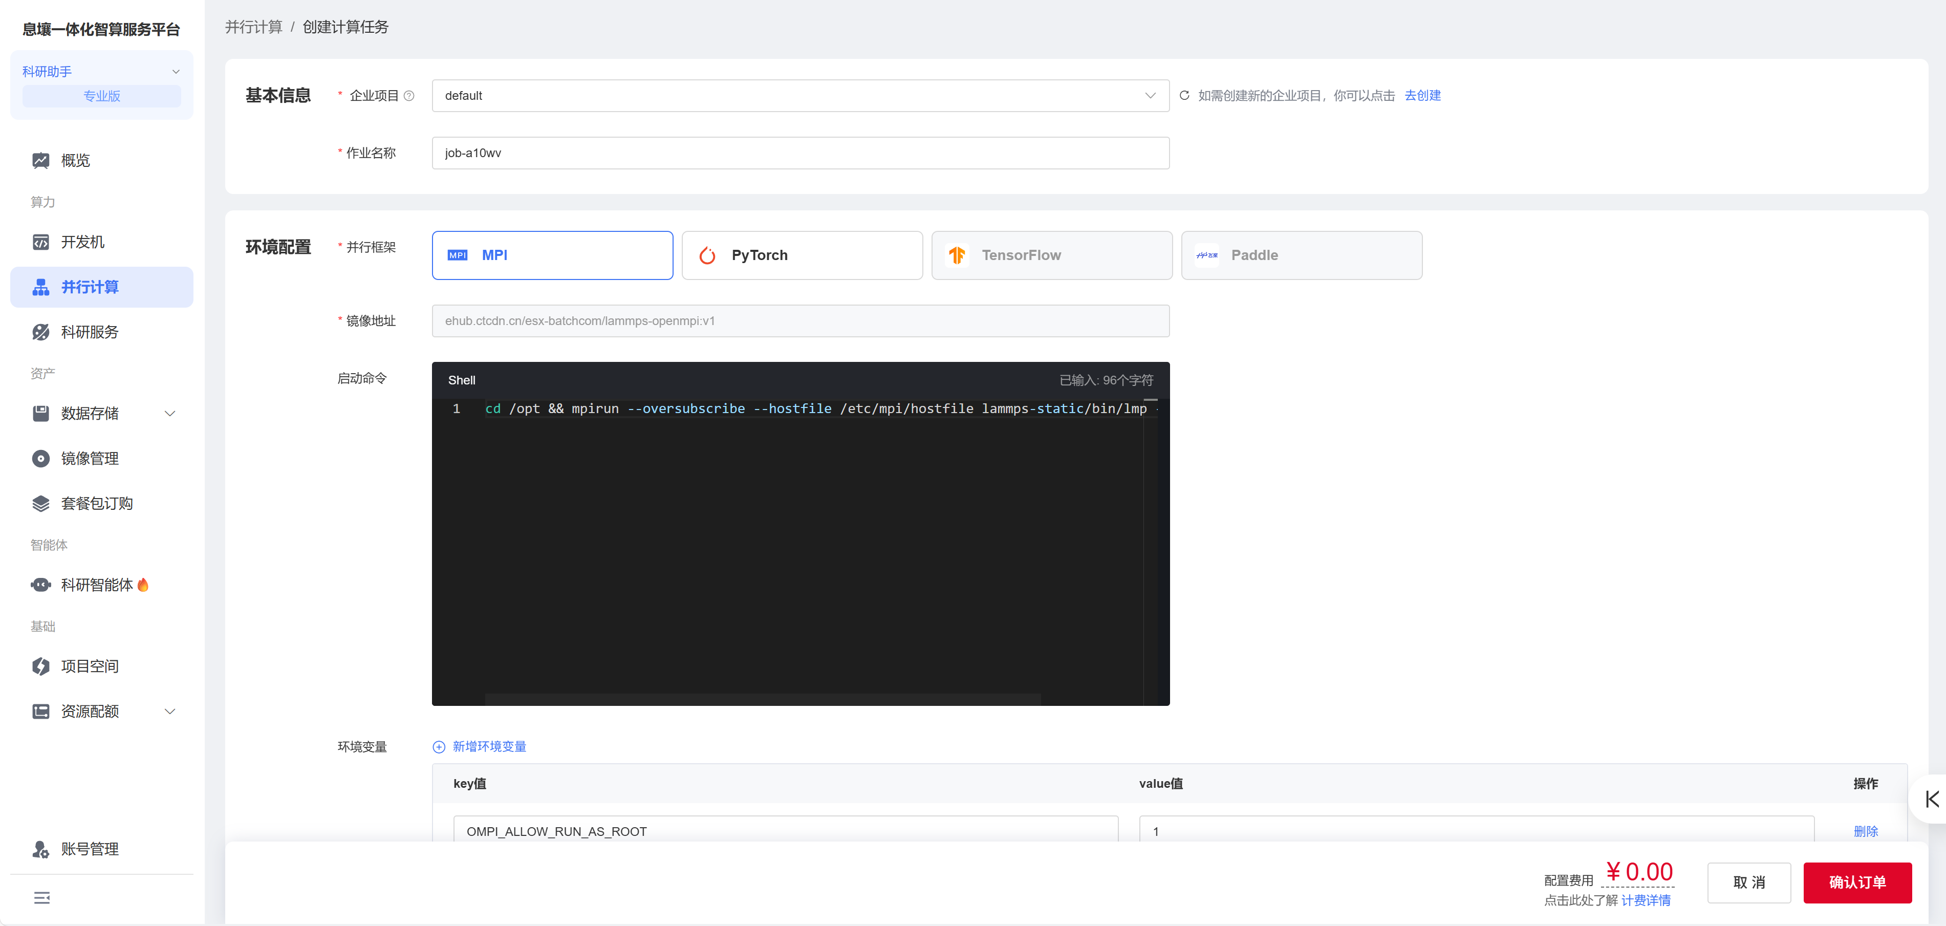Screen dimensions: 1946x926
Task: Click the collapse side panel arrow icon
Action: click(1932, 799)
